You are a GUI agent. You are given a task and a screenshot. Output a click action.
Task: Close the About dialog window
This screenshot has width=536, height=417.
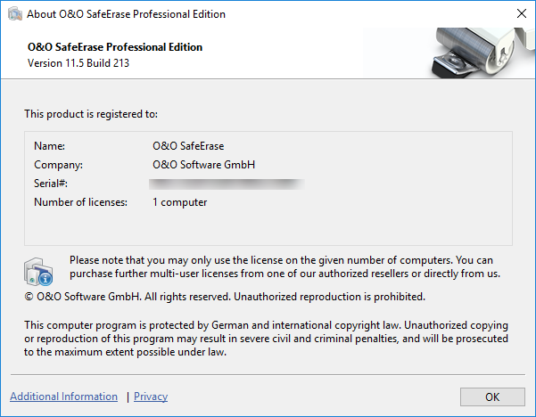point(521,14)
